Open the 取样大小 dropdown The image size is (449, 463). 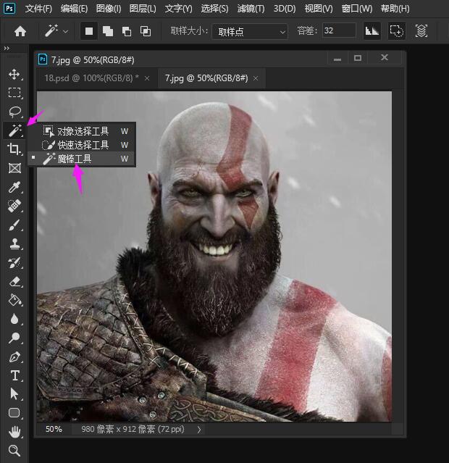coord(250,31)
